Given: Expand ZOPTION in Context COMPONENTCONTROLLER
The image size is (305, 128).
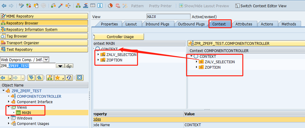Looking at the screenshot, I should tap(196, 67).
